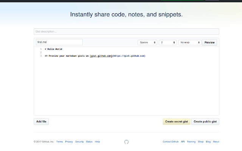Open the indent size dropdown showing 2
This screenshot has height=151, width=242.
click(168, 42)
